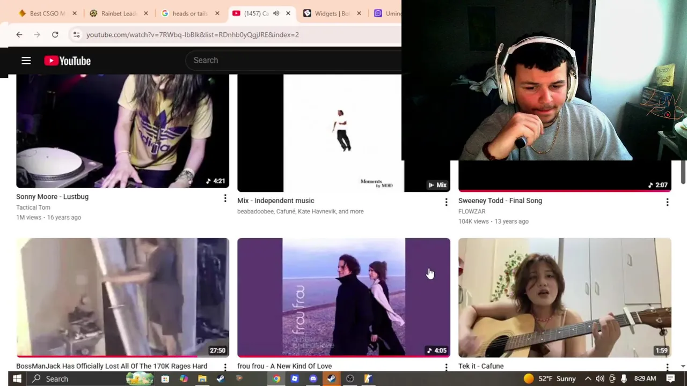Screen dimensions: 687x386
Task: Open more options for the BossManJack video
Action: point(225,367)
